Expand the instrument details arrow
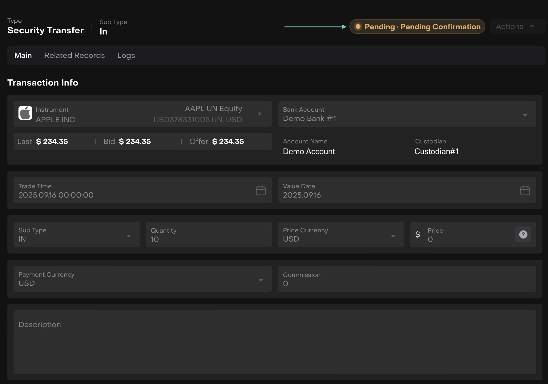548x384 pixels. point(260,114)
